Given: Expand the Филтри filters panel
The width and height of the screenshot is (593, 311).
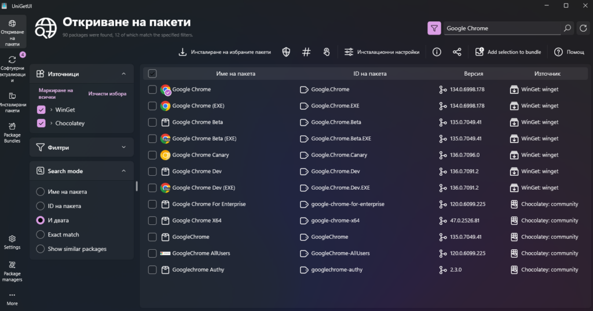Looking at the screenshot, I should pos(124,147).
